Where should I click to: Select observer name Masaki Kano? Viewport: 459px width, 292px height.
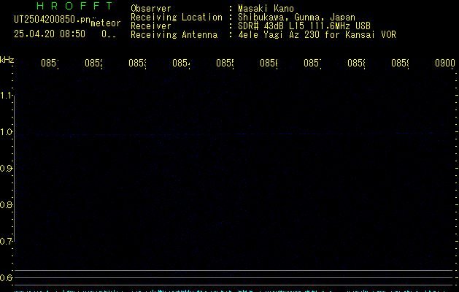[x=266, y=8]
